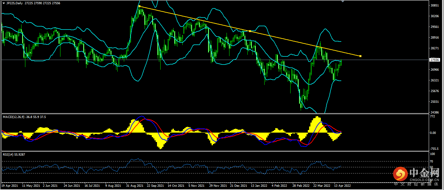Click the MACD 772 scale label

click(x=433, y=116)
